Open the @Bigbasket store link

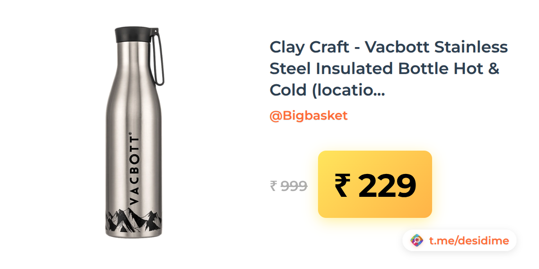tap(309, 116)
